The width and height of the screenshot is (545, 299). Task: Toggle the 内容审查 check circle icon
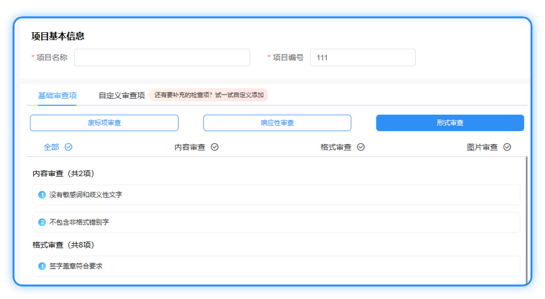coord(215,147)
